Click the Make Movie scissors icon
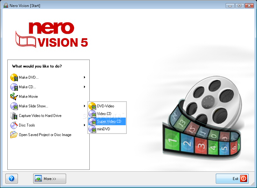 (x=14, y=97)
